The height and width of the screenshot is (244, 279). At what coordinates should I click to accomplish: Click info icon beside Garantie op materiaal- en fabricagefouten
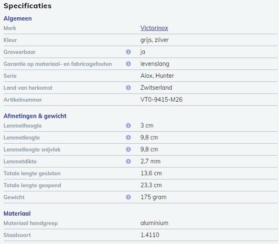click(x=128, y=63)
